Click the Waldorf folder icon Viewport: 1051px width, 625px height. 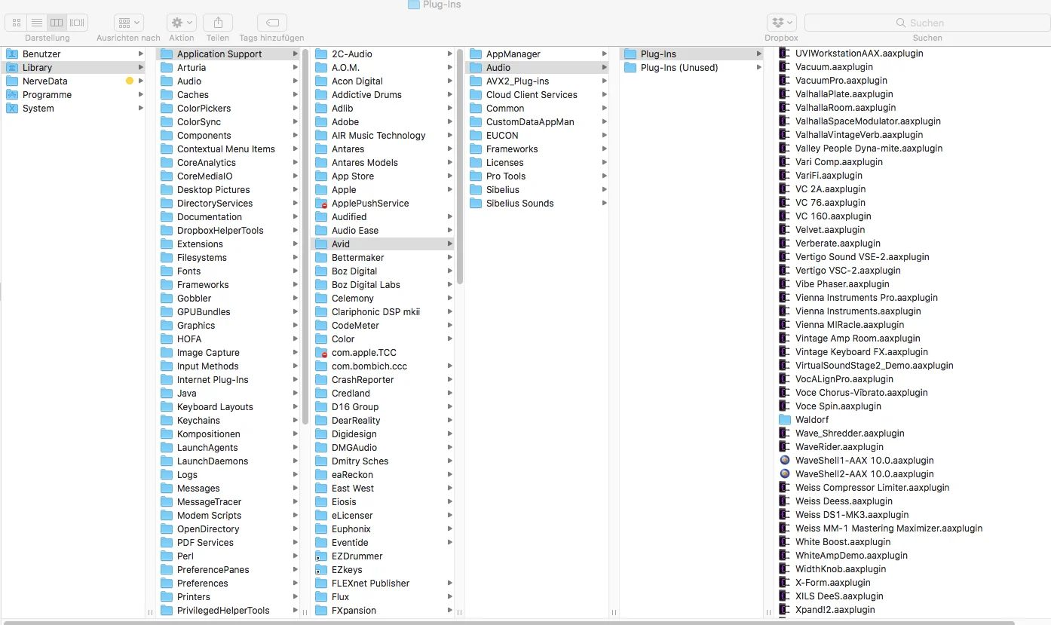click(x=785, y=419)
